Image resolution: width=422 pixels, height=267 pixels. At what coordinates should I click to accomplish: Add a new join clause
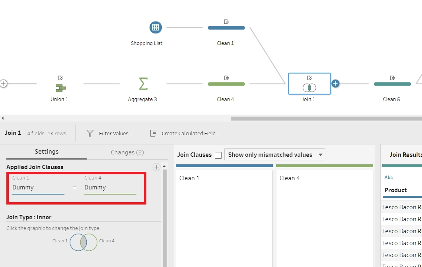coord(156,167)
